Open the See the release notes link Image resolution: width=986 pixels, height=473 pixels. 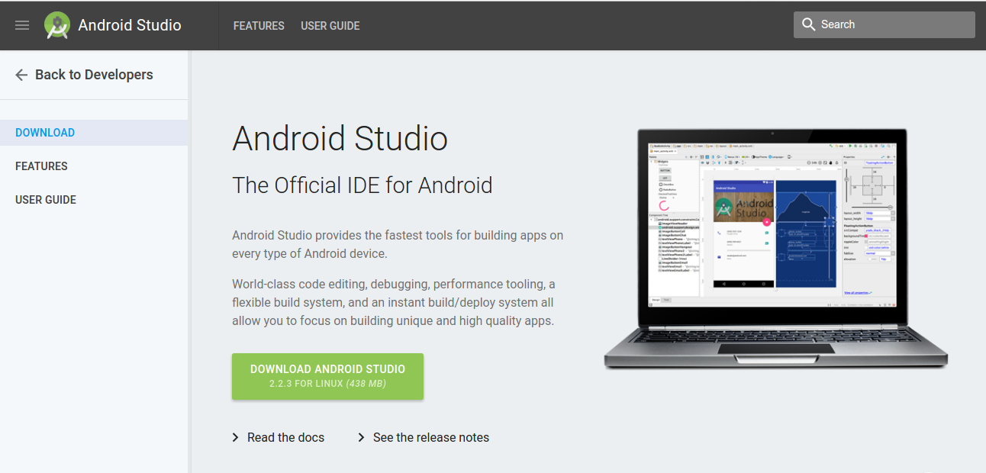tap(430, 437)
